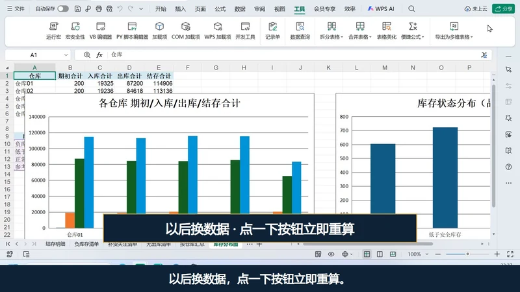Jump to first sheet navigation arrow
This screenshot has width=520, height=292.
pyautogui.click(x=8, y=244)
